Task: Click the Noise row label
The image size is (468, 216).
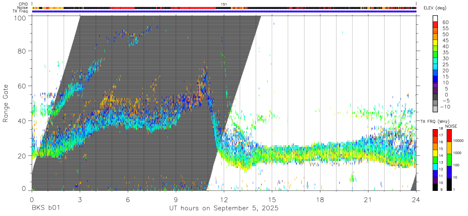Action: click(x=23, y=8)
